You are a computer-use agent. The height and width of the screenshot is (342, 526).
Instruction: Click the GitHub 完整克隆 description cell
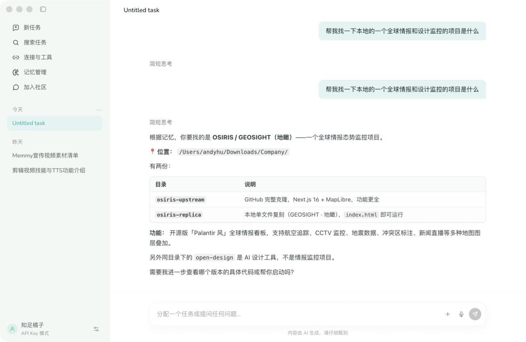(x=312, y=200)
